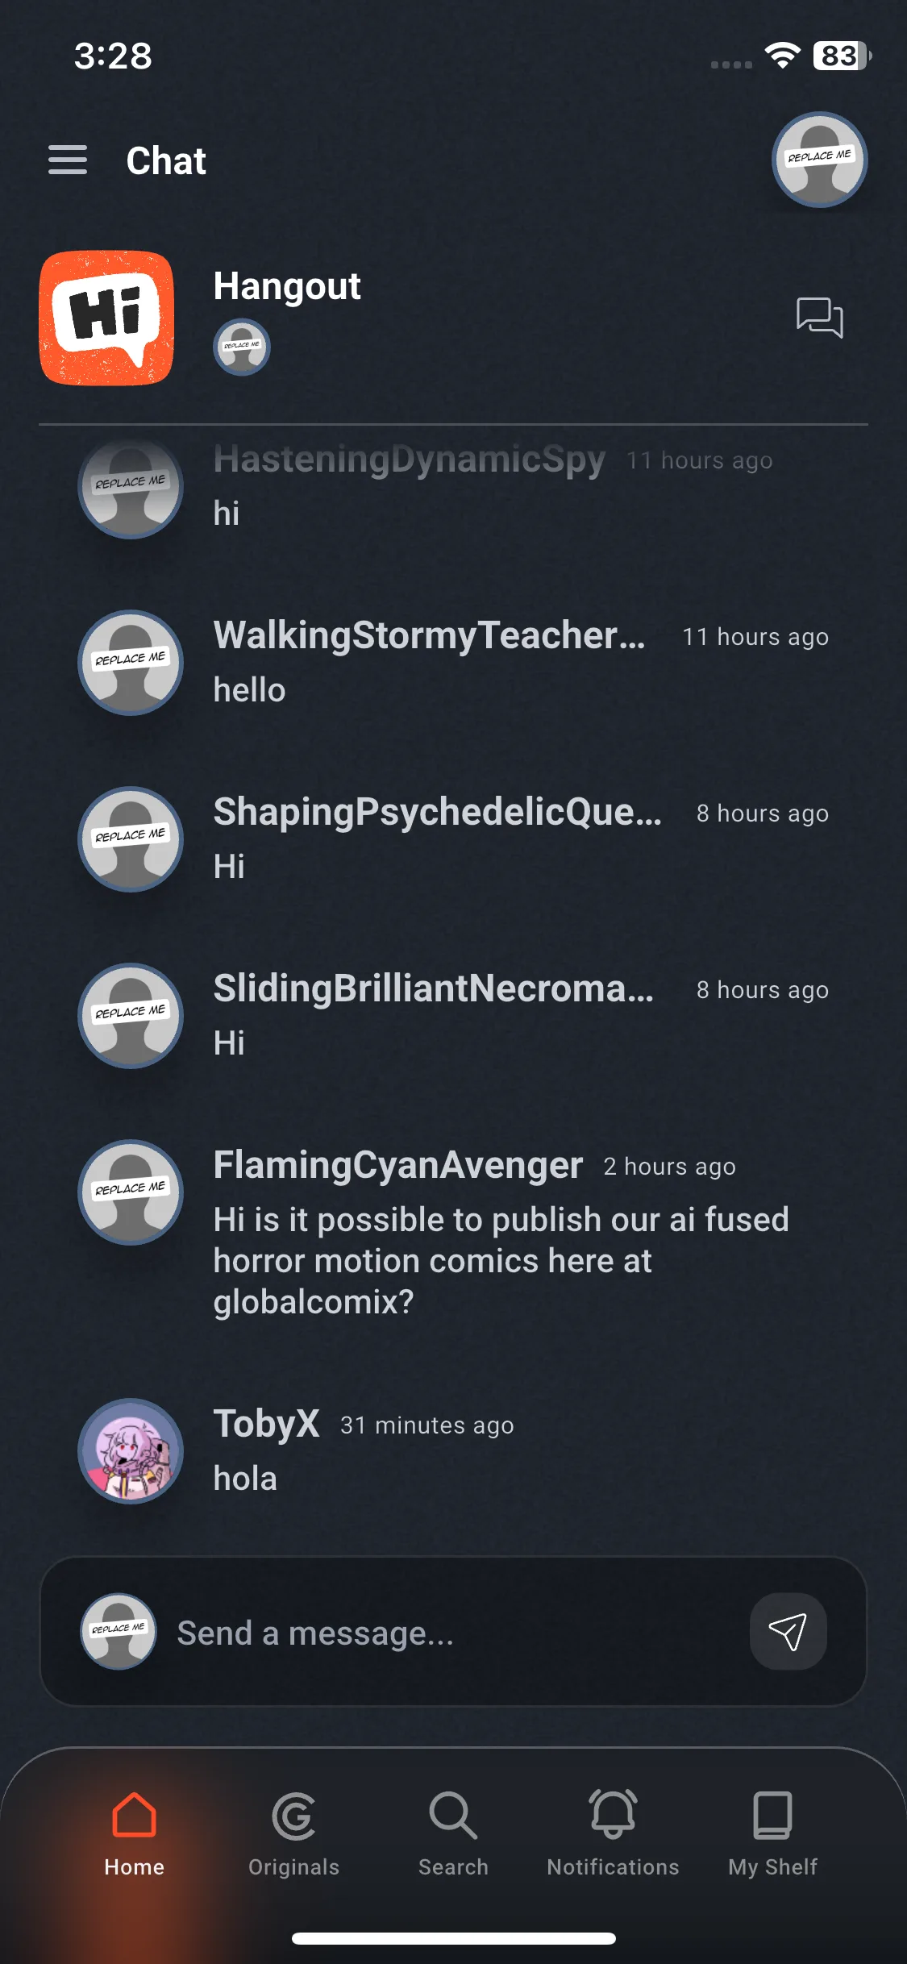Open FlamingCyanAvenger's avatar
The image size is (907, 1964).
tap(131, 1192)
